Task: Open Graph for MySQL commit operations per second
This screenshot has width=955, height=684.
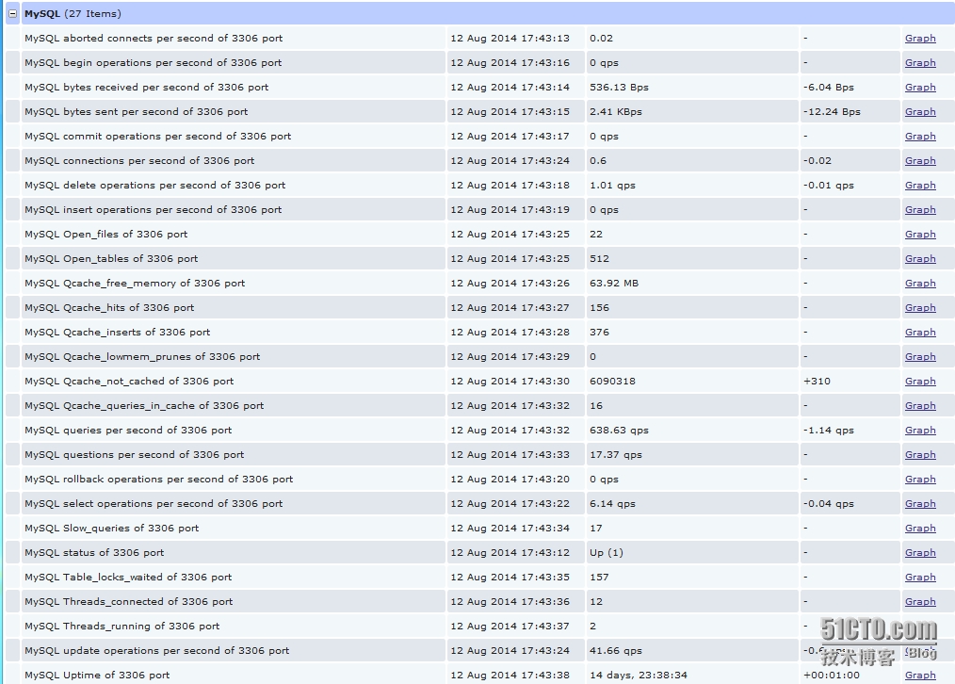Action: coord(919,136)
